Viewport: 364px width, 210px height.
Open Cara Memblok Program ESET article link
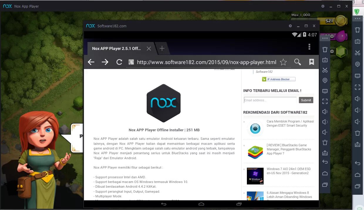tap(290, 123)
